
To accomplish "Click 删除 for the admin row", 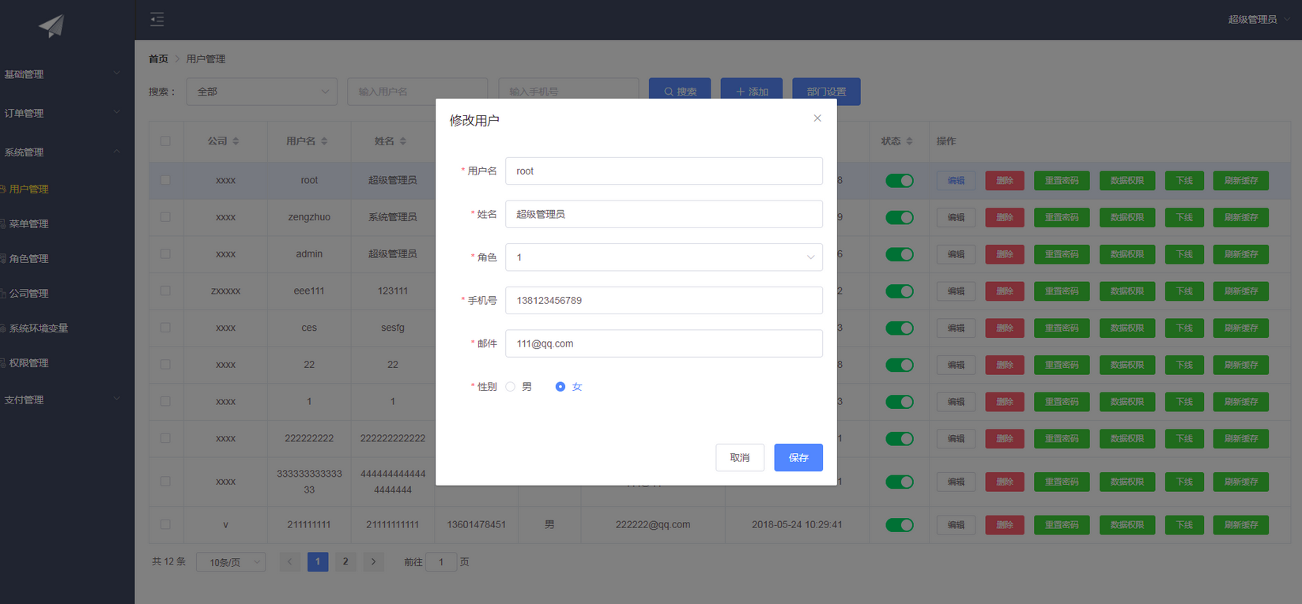I will point(1005,254).
